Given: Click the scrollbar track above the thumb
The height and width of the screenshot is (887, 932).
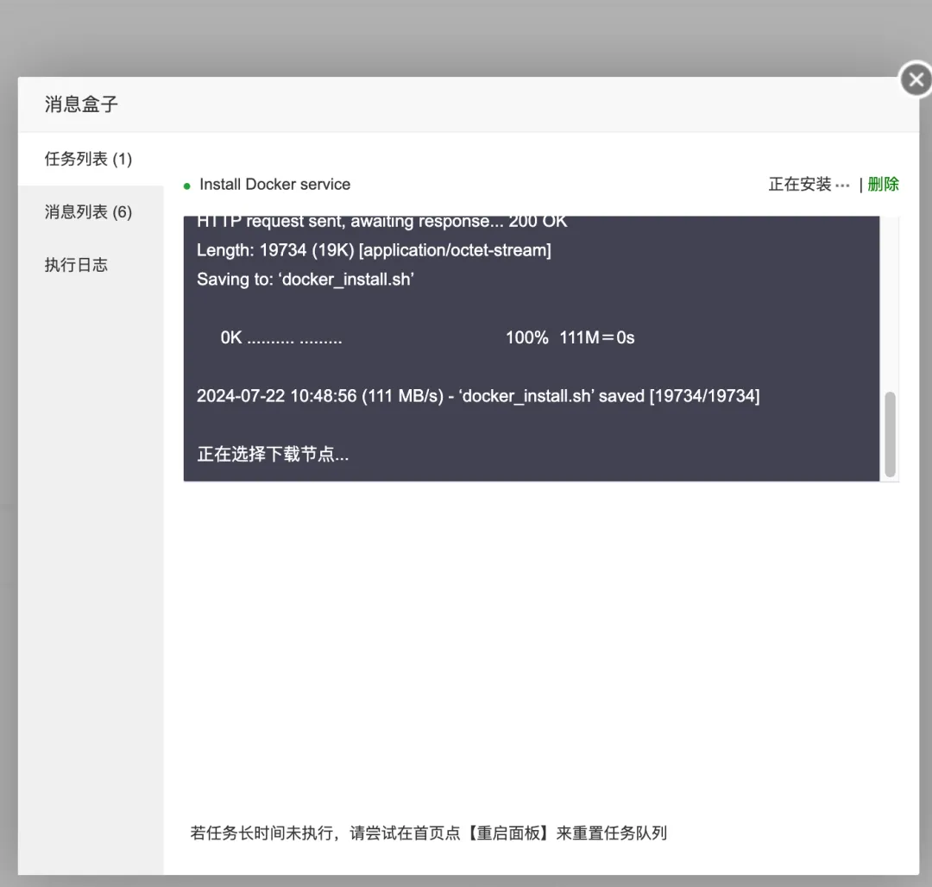Looking at the screenshot, I should (x=890, y=302).
